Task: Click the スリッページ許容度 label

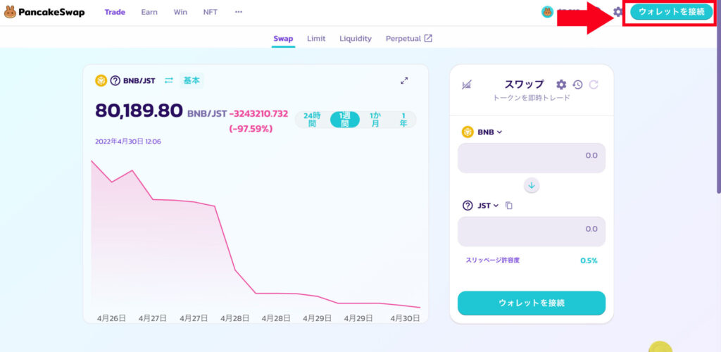Action: [492, 260]
